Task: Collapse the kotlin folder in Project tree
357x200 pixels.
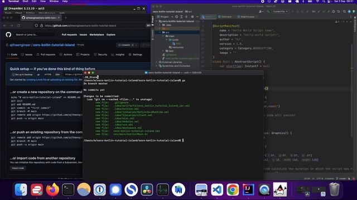Action: point(167,40)
